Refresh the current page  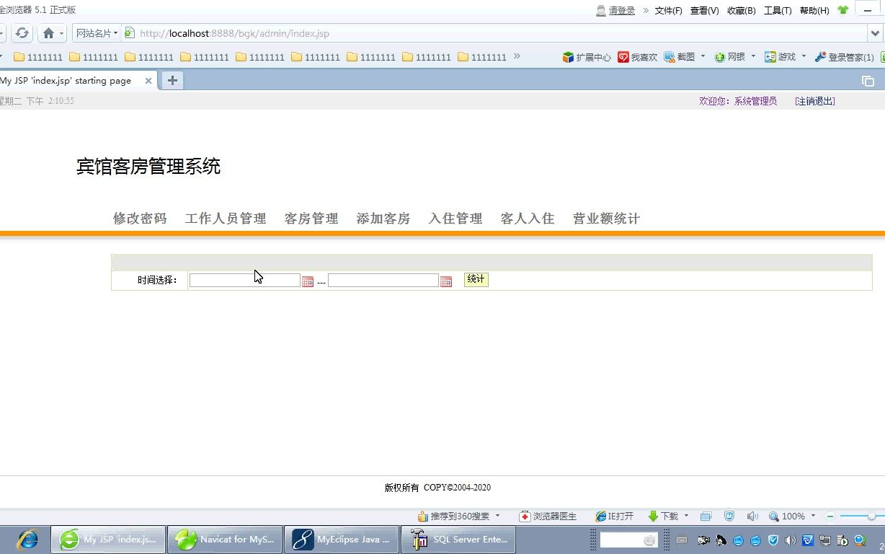[x=22, y=32]
